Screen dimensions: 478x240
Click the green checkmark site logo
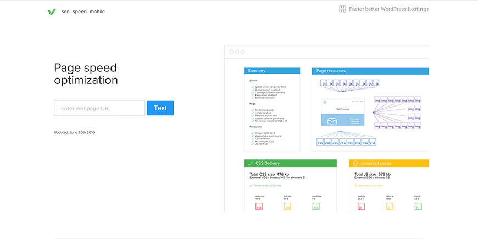[x=52, y=12]
